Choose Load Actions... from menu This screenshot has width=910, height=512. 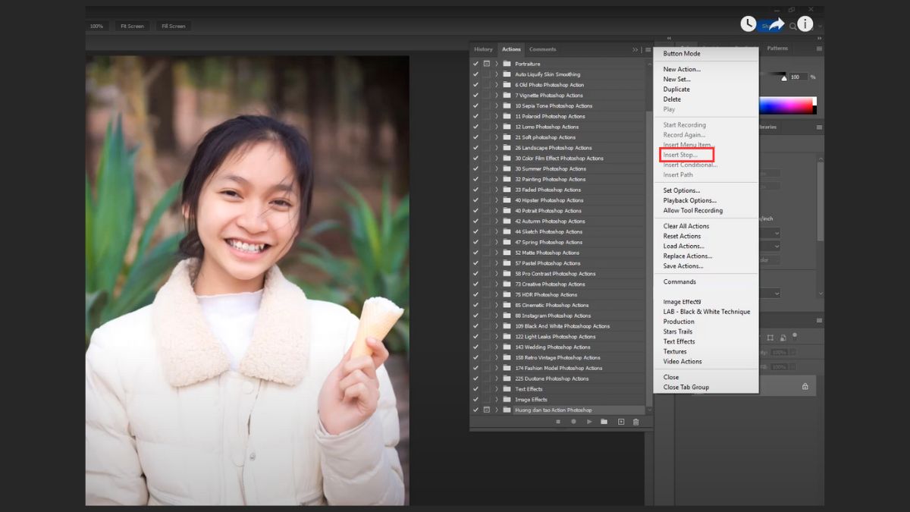coord(684,247)
